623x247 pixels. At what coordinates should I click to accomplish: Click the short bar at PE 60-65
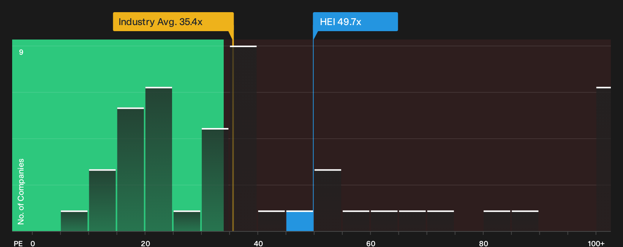(384, 221)
